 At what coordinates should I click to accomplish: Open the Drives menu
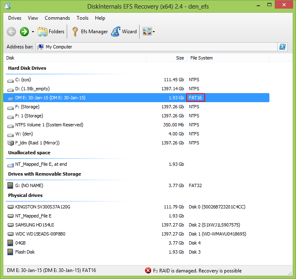coord(15,18)
